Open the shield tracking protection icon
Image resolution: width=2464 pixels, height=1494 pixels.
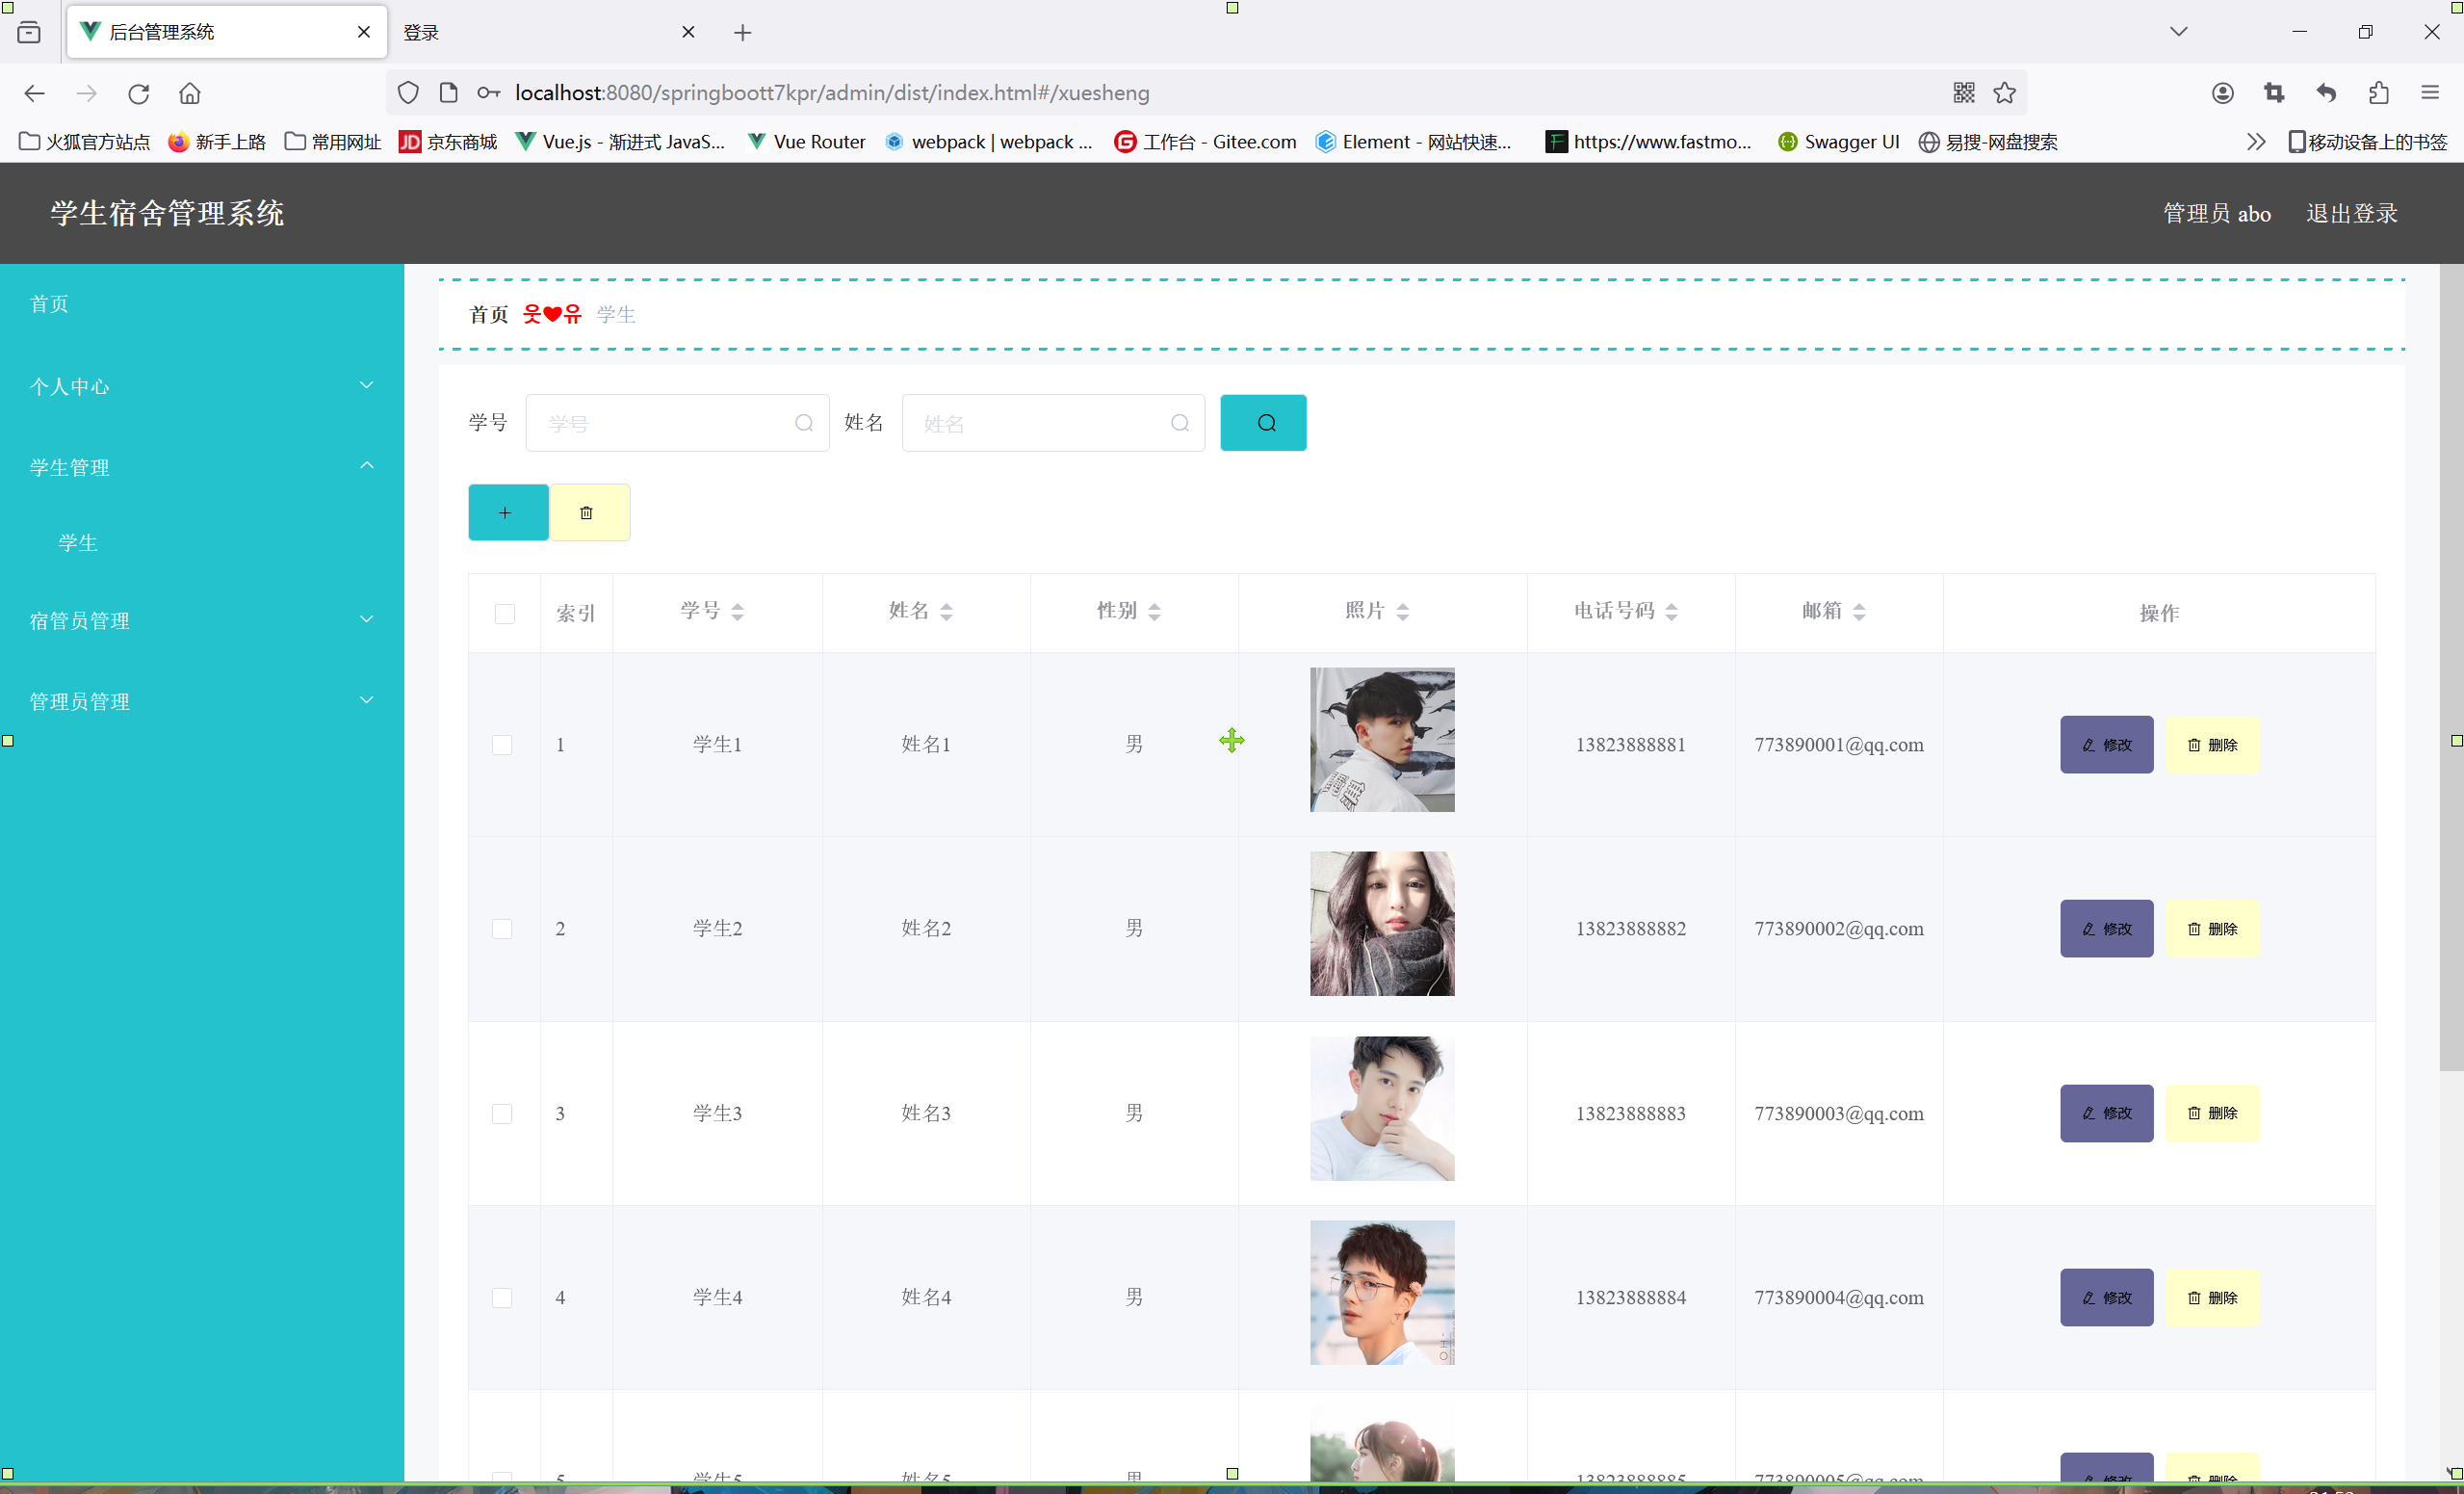408,93
